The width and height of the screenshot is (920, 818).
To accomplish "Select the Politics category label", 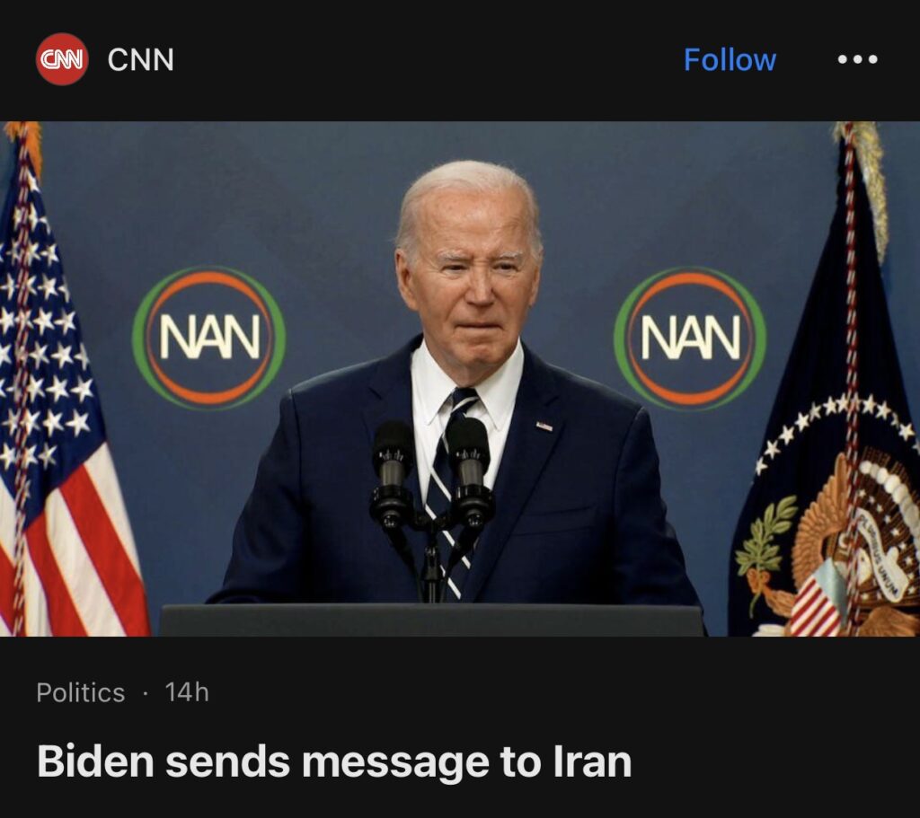I will tap(80, 692).
